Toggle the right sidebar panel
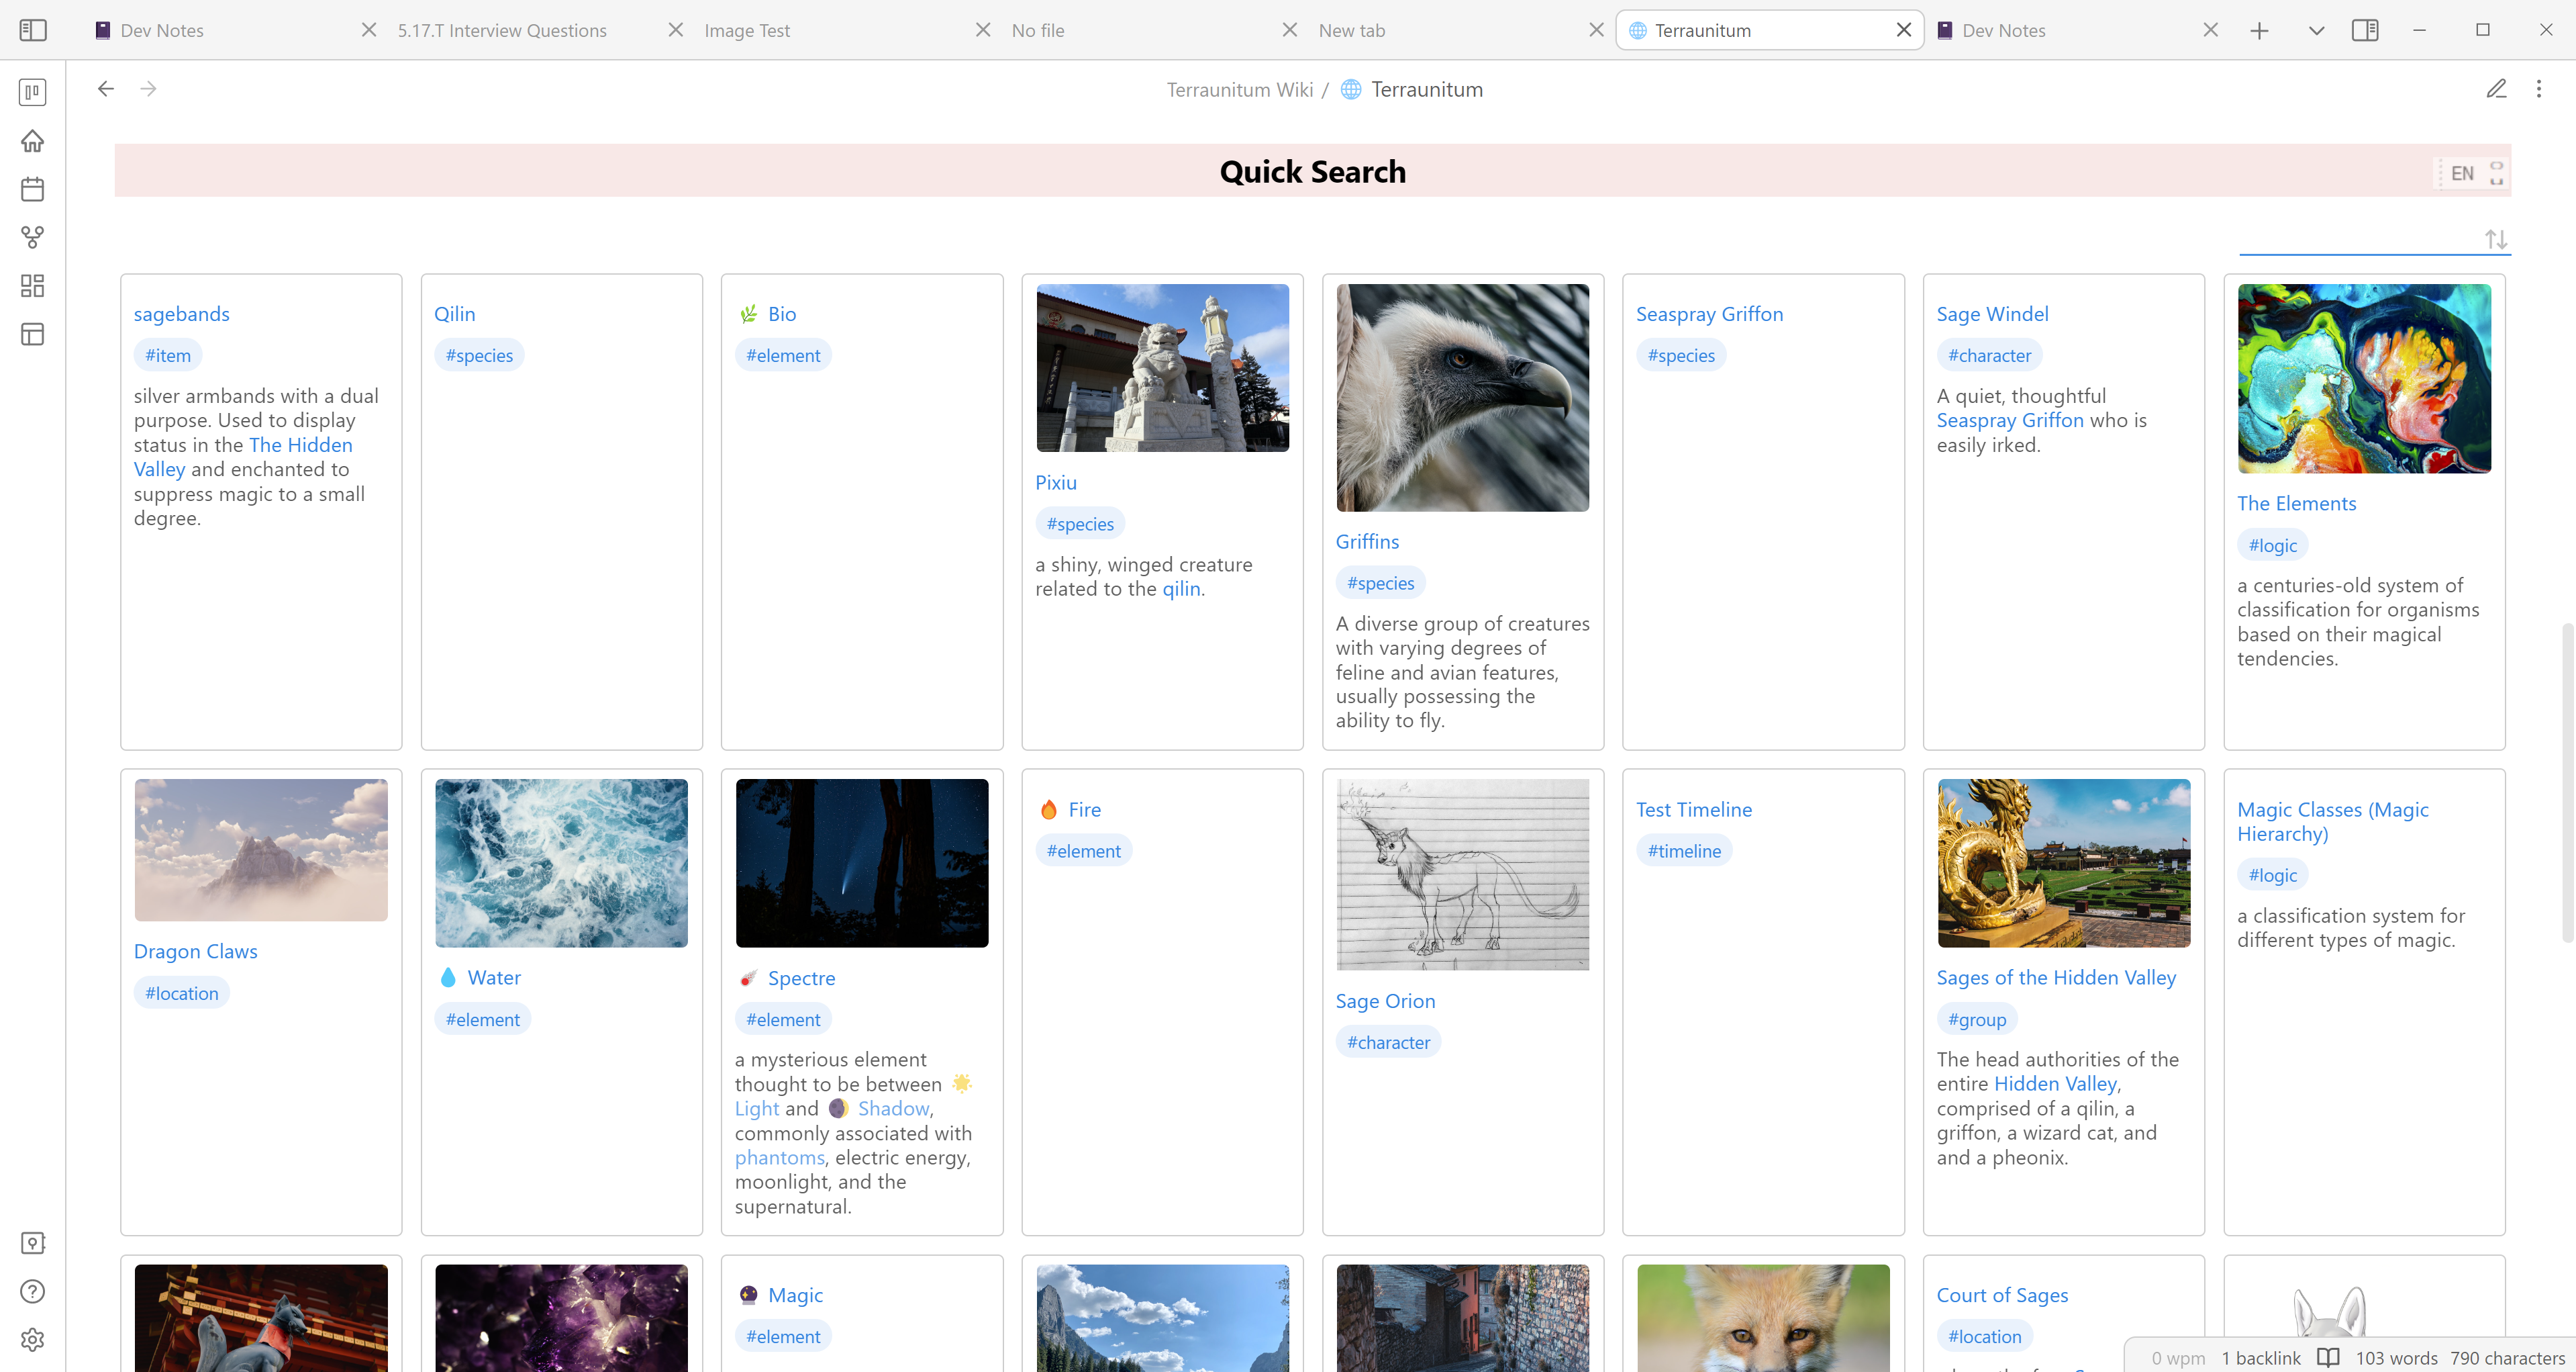This screenshot has width=2576, height=1372. pos(2365,30)
